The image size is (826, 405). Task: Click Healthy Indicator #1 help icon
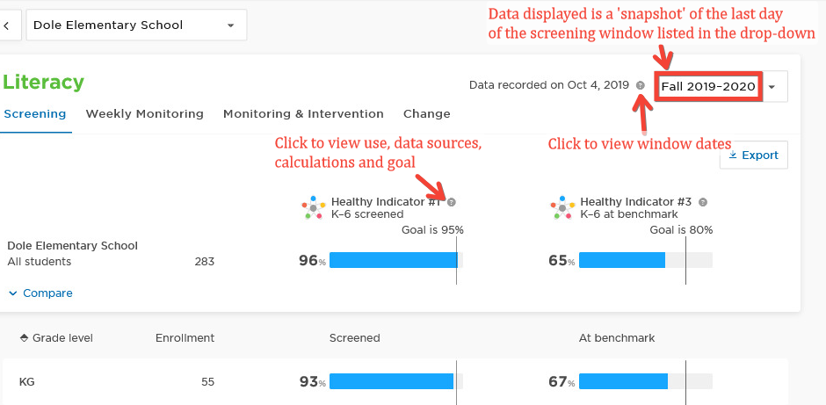click(x=452, y=202)
